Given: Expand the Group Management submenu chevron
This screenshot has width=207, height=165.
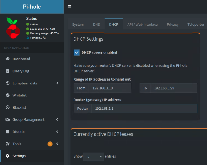Looking at the screenshot, I should tap(57, 119).
